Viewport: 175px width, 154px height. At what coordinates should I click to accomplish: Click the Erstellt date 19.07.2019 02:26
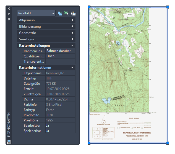coord(60,89)
